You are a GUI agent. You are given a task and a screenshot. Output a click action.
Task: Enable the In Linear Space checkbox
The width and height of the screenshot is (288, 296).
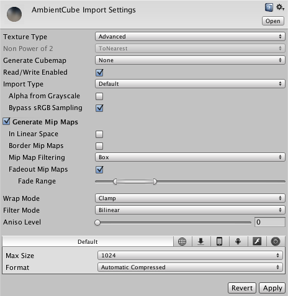(x=99, y=134)
